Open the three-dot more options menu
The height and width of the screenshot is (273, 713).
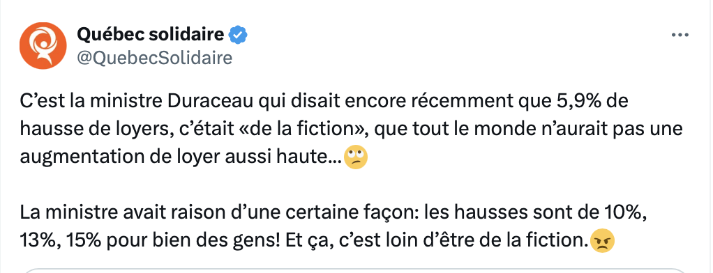click(x=680, y=35)
